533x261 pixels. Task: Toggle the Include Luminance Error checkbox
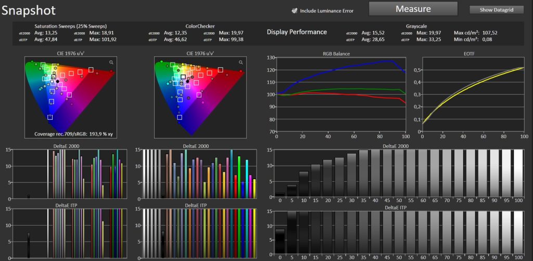[295, 10]
